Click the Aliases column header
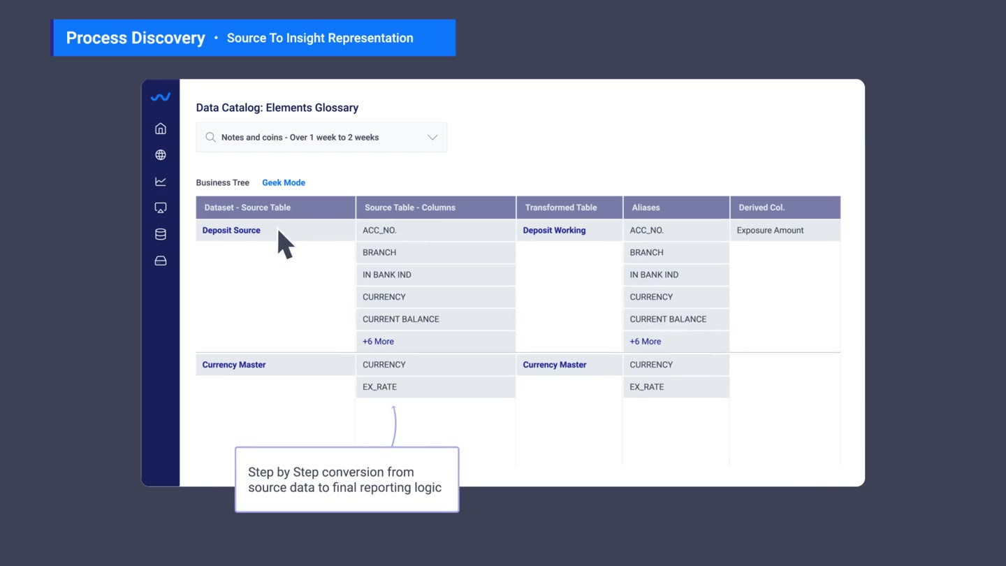1006x566 pixels. pos(676,208)
